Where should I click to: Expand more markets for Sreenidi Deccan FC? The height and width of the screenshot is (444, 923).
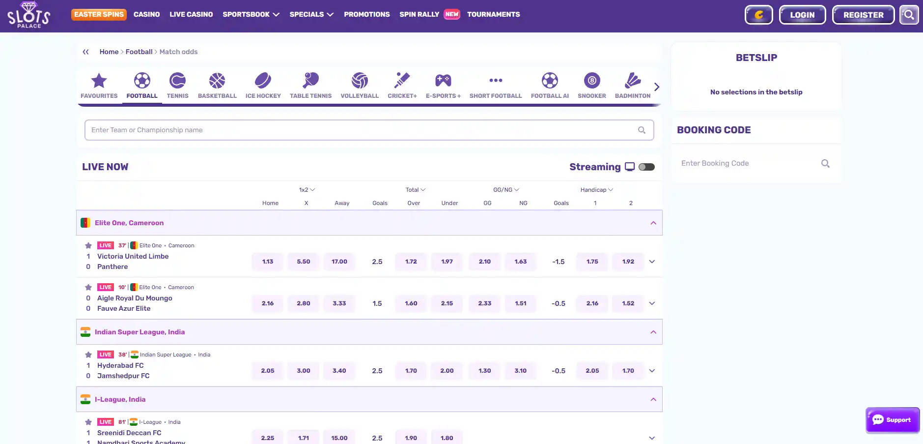tap(652, 438)
